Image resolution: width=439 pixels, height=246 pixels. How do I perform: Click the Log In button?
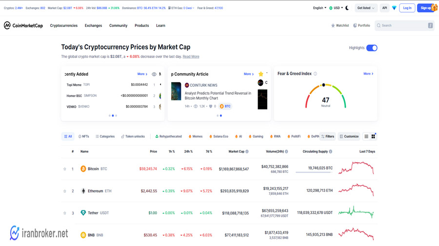(x=407, y=8)
